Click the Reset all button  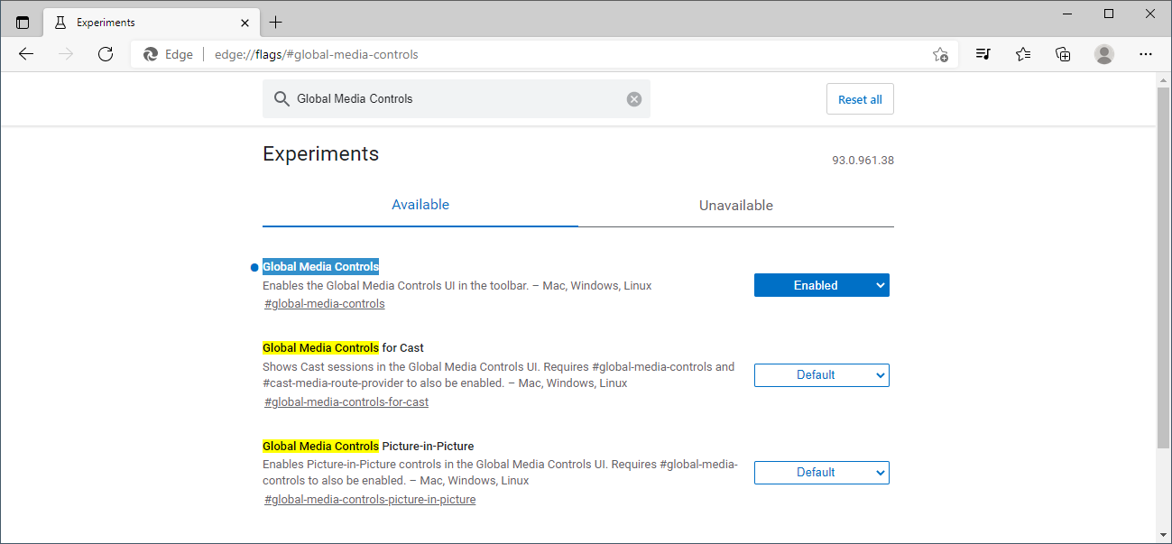tap(860, 99)
